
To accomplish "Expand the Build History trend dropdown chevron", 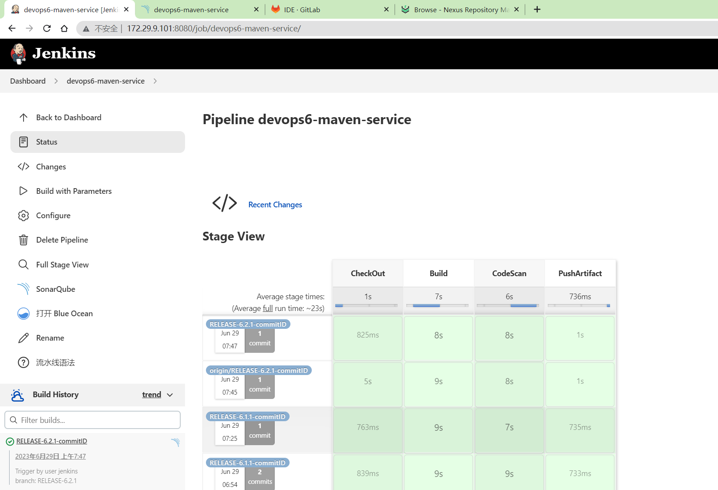I will point(170,395).
